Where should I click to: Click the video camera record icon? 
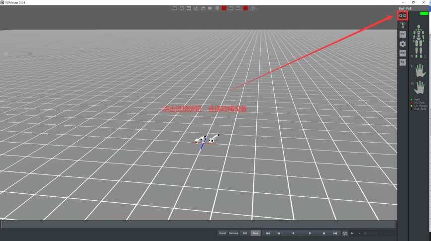[x=210, y=8]
